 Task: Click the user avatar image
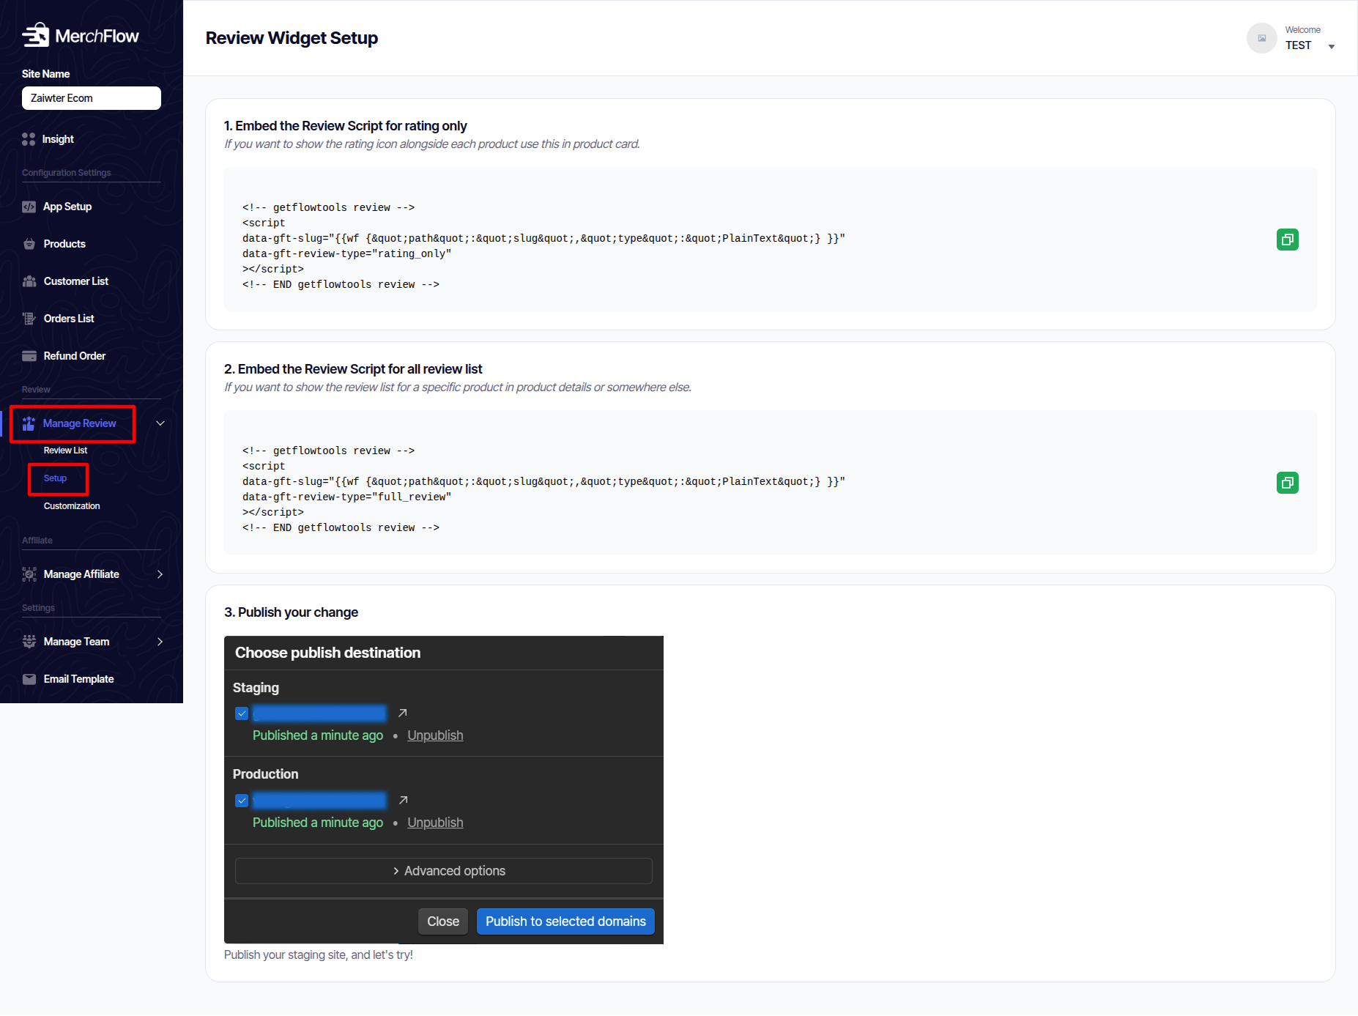pos(1261,38)
